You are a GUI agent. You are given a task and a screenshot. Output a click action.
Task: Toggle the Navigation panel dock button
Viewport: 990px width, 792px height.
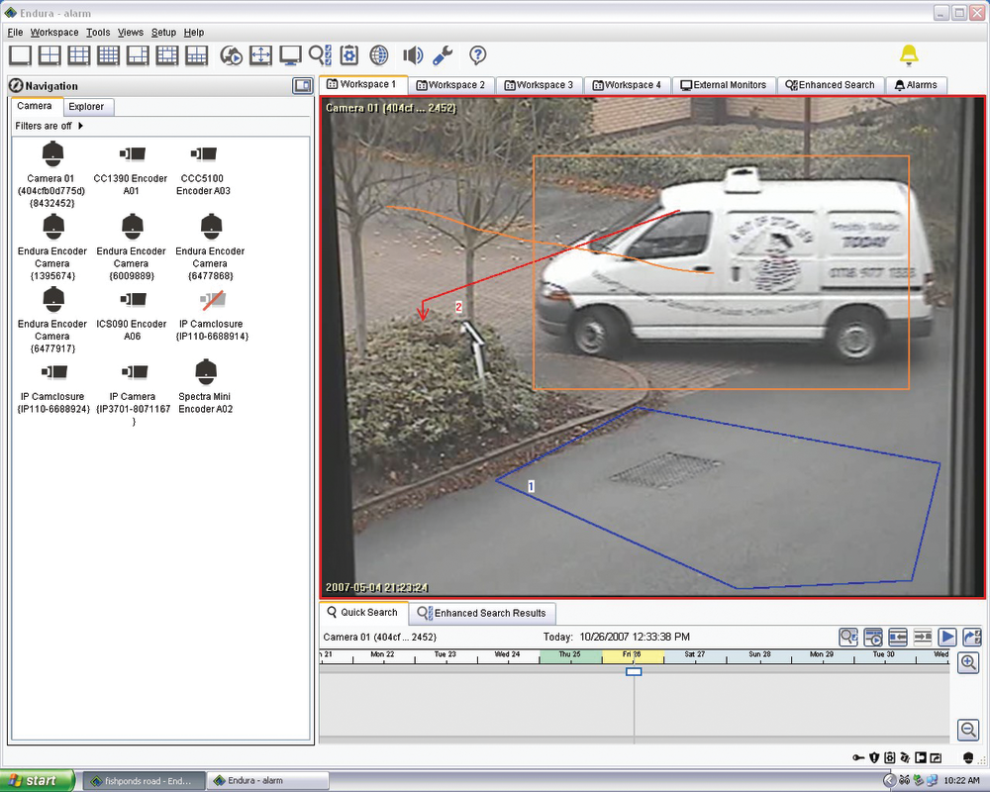point(302,86)
